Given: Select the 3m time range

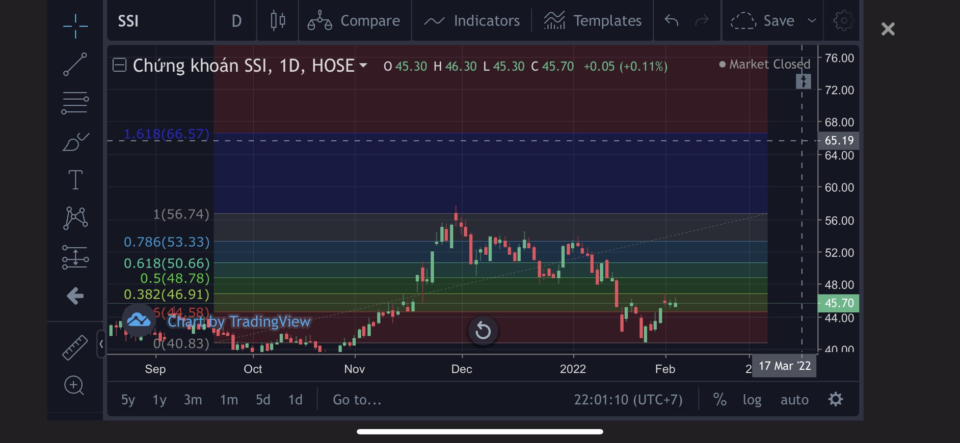Looking at the screenshot, I should 193,400.
